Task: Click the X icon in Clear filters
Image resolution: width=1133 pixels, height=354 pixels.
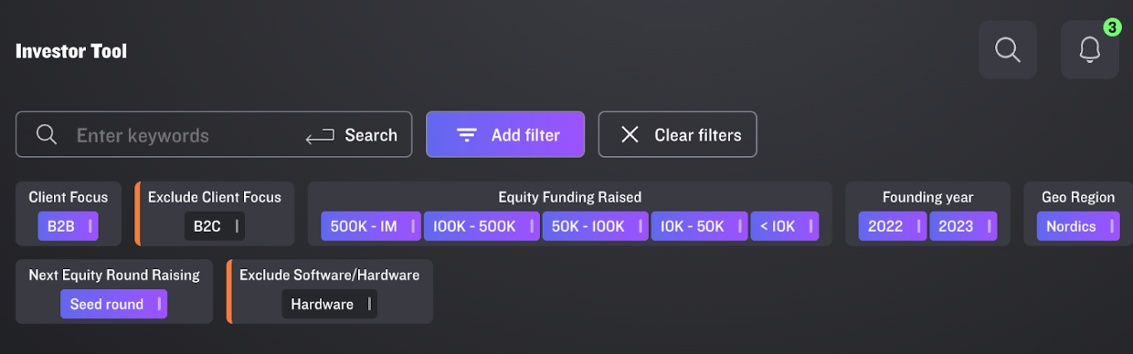Action: 630,135
